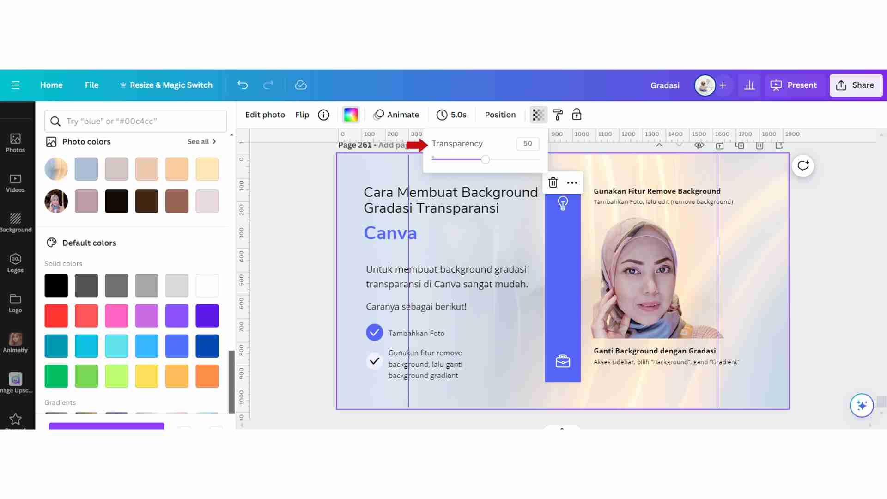This screenshot has height=499, width=887.
Task: Click the woman photo on the canvas
Action: pyautogui.click(x=656, y=277)
